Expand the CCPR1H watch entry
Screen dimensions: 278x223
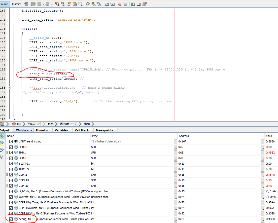7,180
